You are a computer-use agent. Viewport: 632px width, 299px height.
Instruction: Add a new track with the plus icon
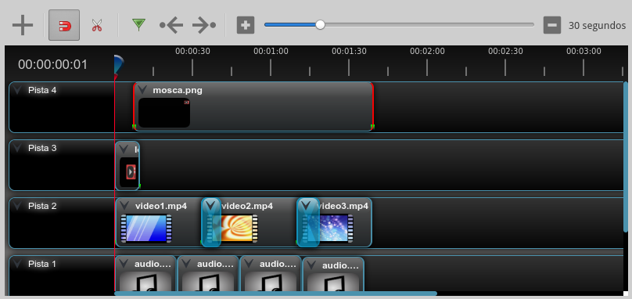click(23, 25)
